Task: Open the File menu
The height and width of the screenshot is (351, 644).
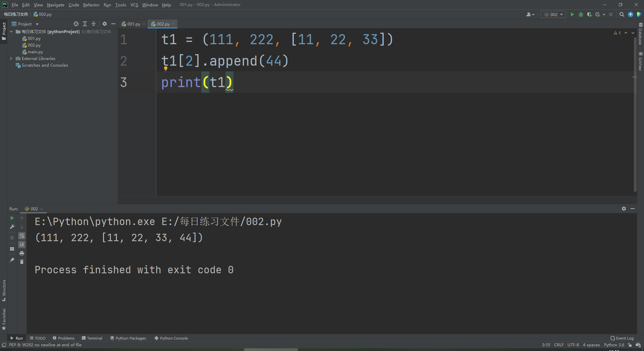Action: (x=15, y=5)
